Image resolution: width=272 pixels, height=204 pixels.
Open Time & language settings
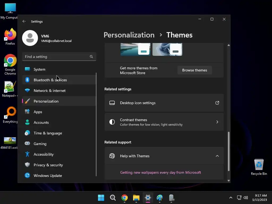coord(59,133)
